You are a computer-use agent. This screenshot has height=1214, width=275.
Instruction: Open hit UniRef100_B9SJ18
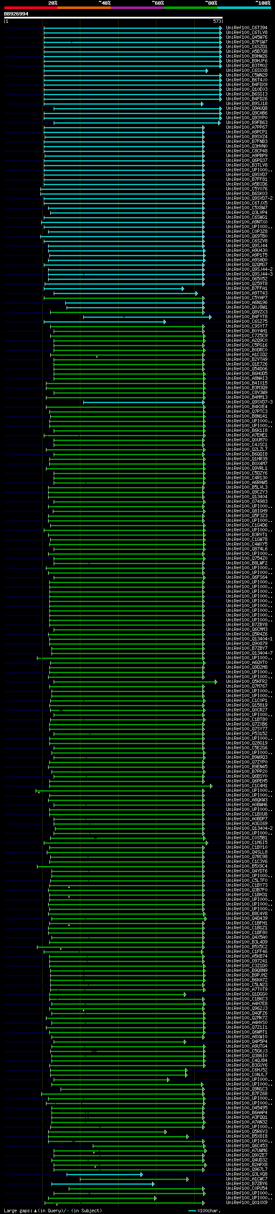tap(247, 104)
